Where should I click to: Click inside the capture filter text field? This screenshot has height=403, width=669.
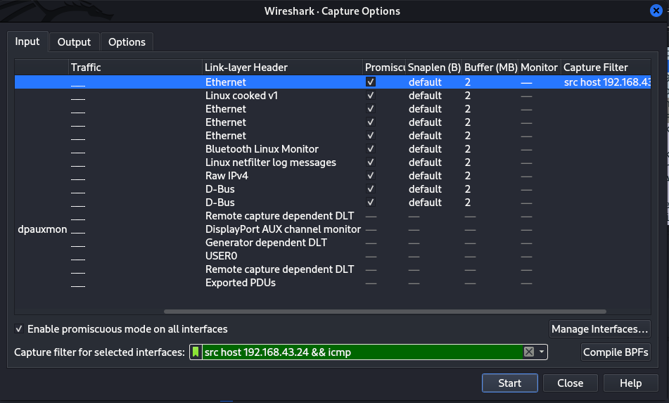(x=359, y=352)
